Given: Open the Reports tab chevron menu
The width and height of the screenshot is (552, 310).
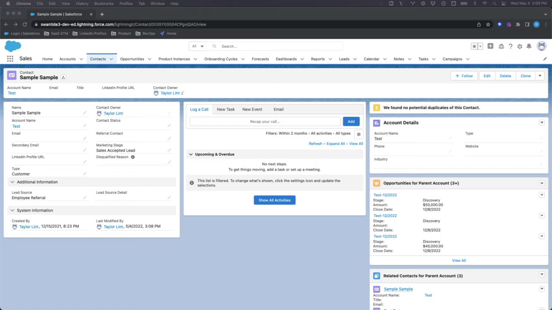Looking at the screenshot, I should [x=330, y=59].
